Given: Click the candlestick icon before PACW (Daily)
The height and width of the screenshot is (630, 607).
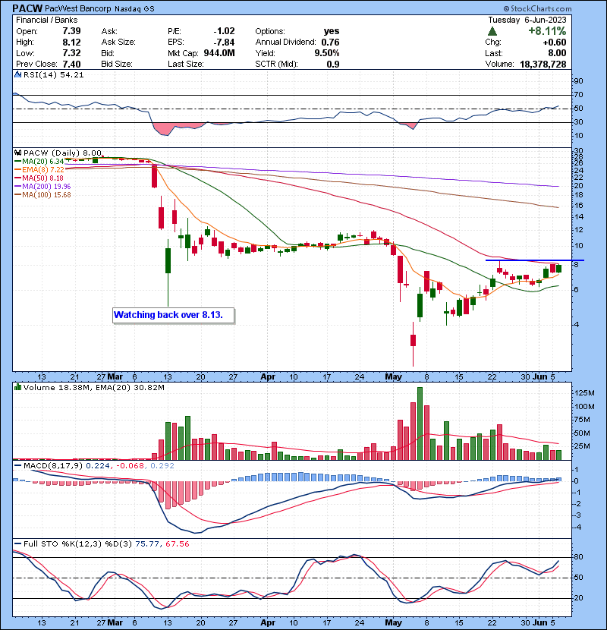Looking at the screenshot, I should point(17,153).
